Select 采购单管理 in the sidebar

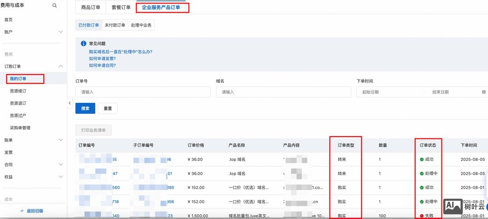[20, 128]
